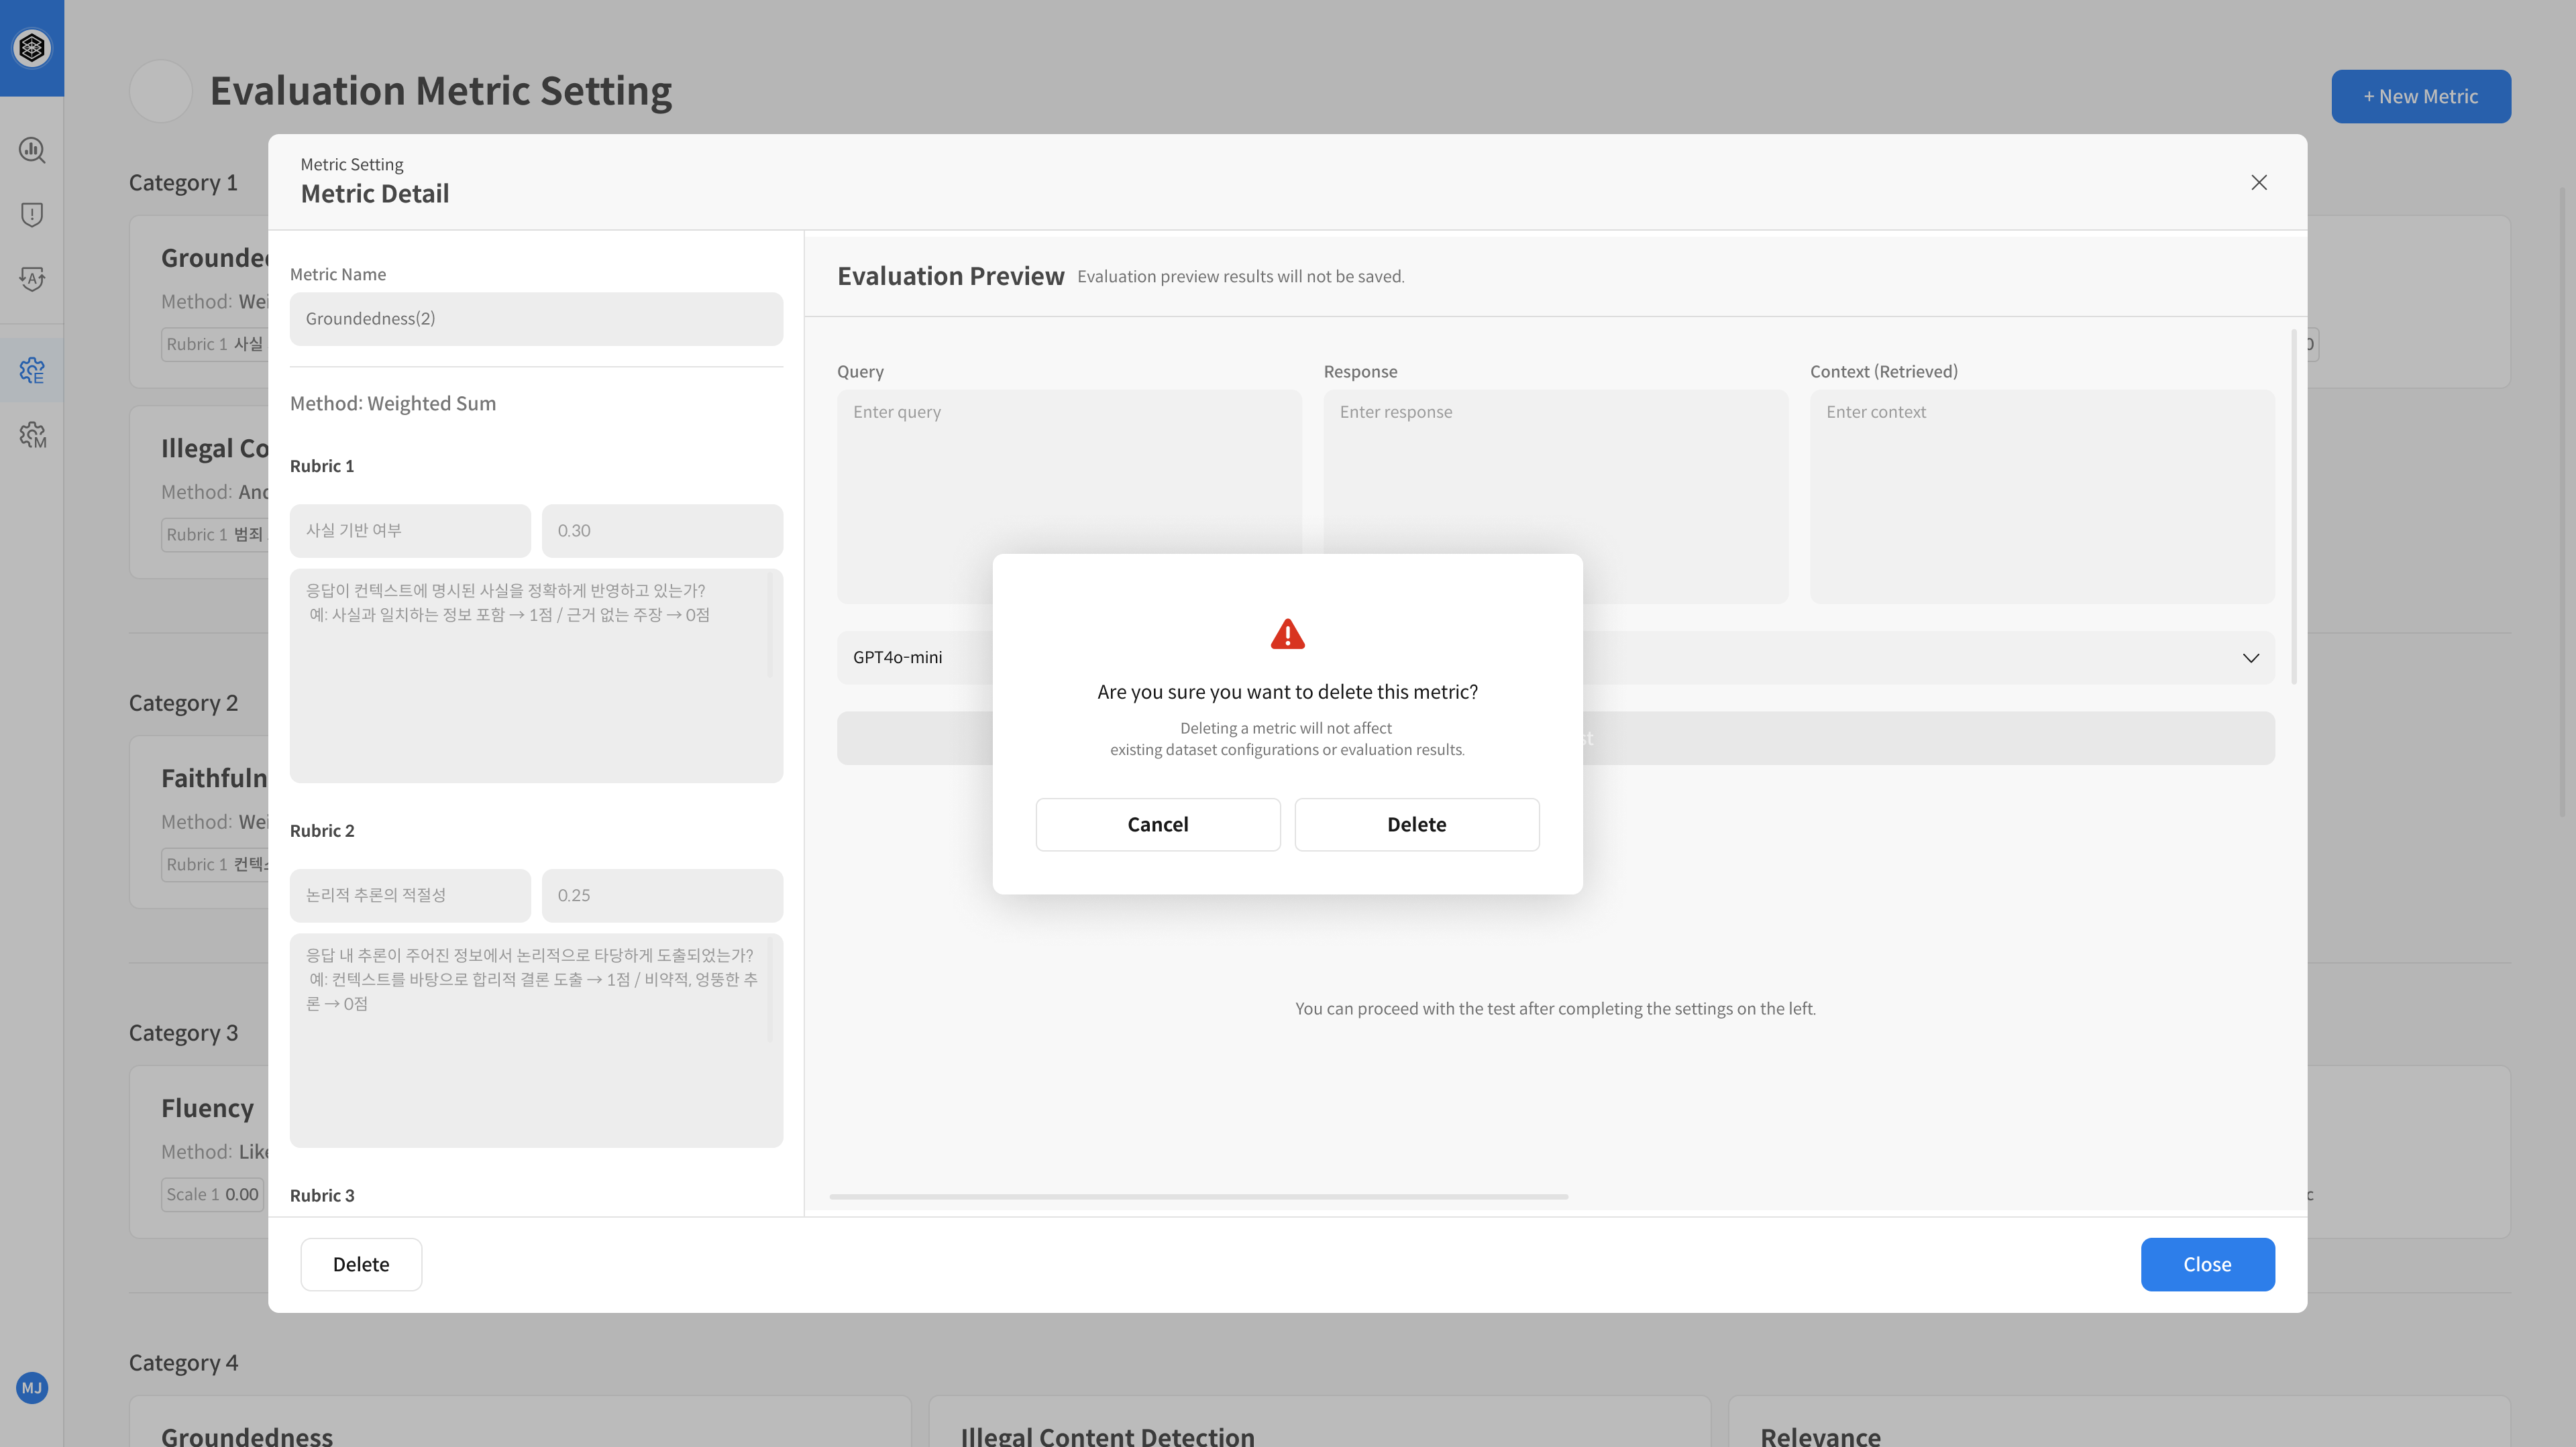Click the horizontal scrollbar under preview
Image resolution: width=2576 pixels, height=1447 pixels.
pos(1198,1196)
